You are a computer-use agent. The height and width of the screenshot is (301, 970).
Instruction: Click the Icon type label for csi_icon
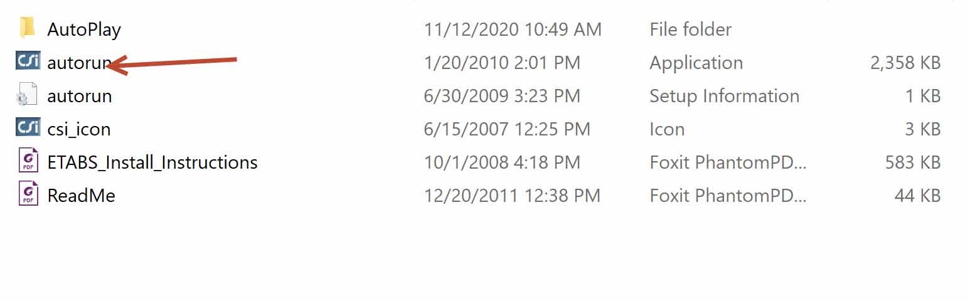(667, 129)
